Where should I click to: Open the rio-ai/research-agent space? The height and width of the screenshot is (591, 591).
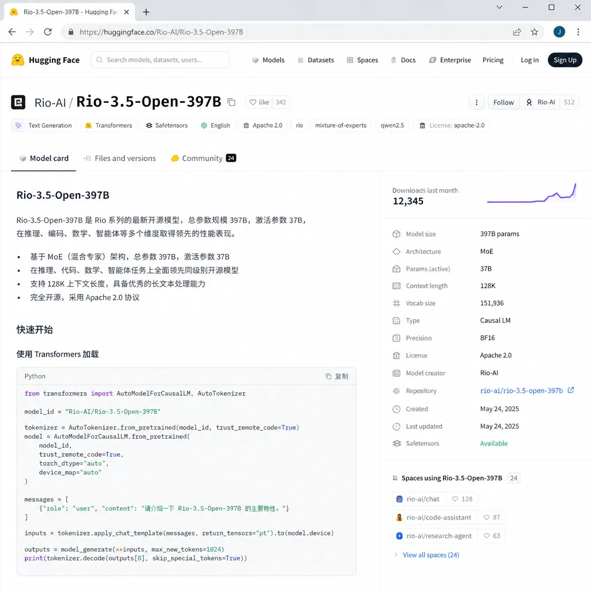coord(435,536)
